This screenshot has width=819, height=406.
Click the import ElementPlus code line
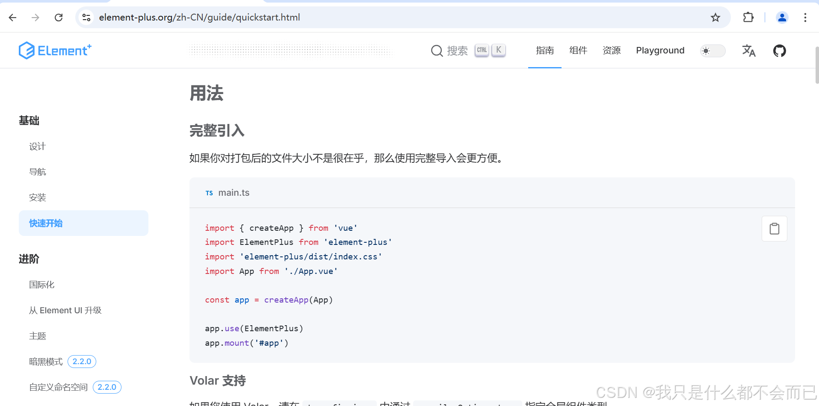[x=299, y=242]
